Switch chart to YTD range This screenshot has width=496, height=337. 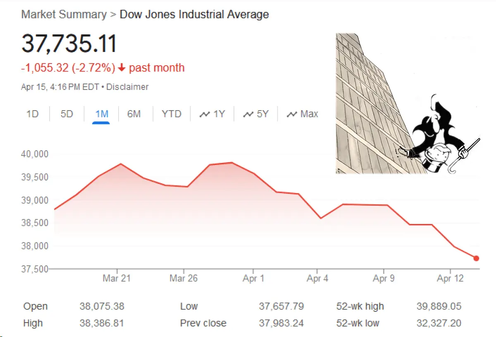pos(171,114)
